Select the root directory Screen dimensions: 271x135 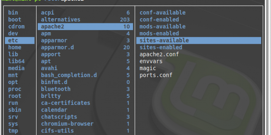[15, 96]
